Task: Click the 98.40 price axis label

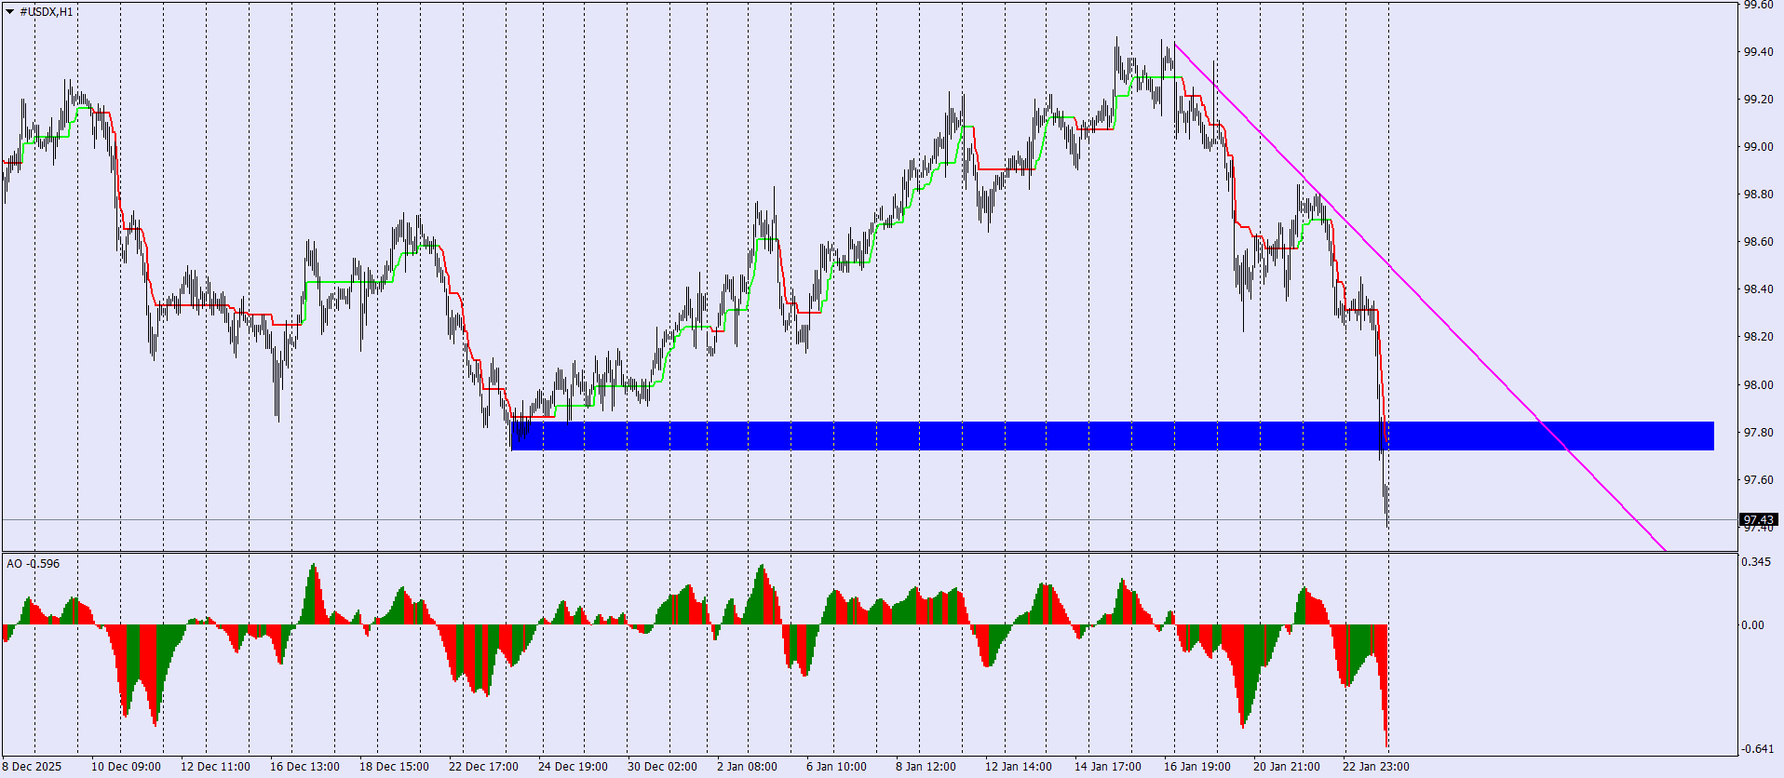Action: (x=1758, y=288)
